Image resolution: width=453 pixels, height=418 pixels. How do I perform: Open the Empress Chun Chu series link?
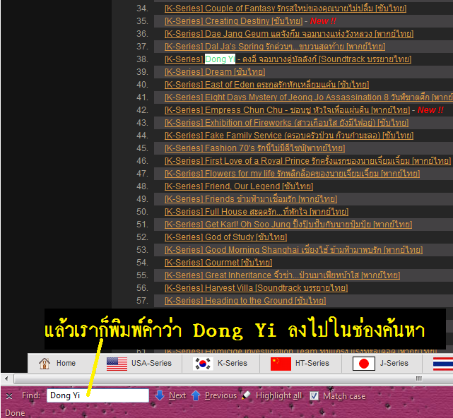(x=287, y=110)
